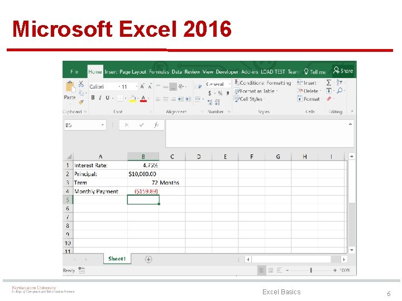Click the Insert Function fx icon

pos(156,125)
